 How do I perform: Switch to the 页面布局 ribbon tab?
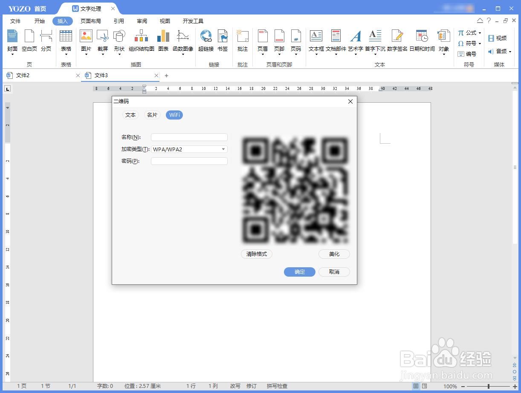[91, 21]
